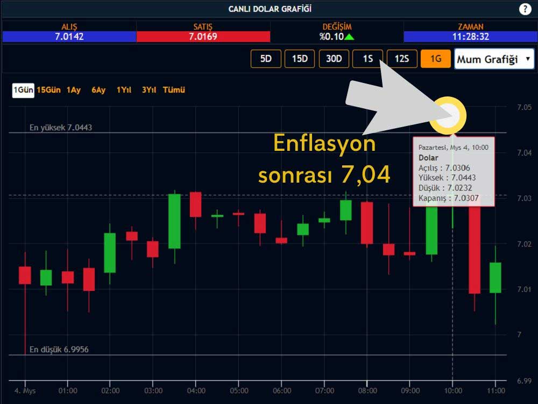This screenshot has width=538, height=404.
Task: Click the tooltip Düşük : 7.0232 line
Action: [x=445, y=188]
